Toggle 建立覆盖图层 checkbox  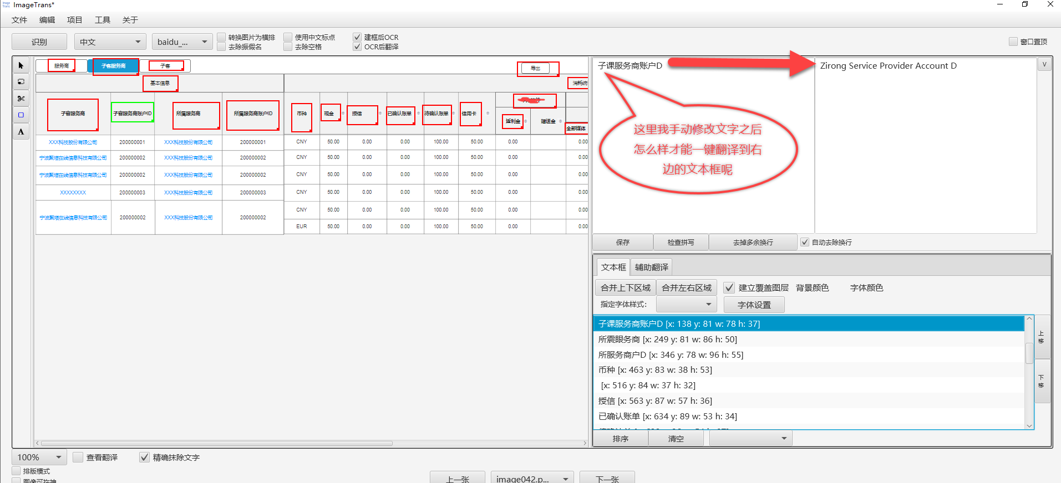(729, 287)
